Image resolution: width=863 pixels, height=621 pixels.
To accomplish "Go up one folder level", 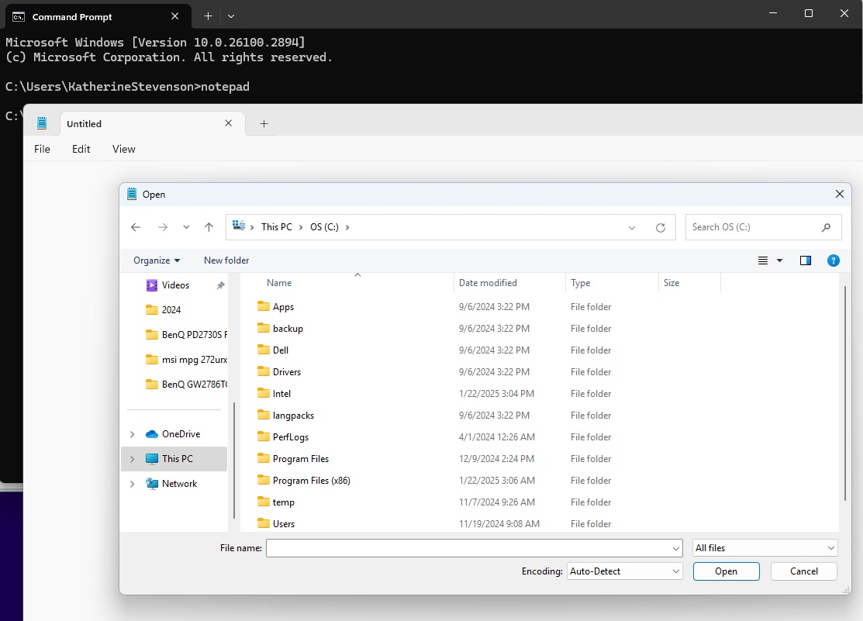I will pos(209,227).
